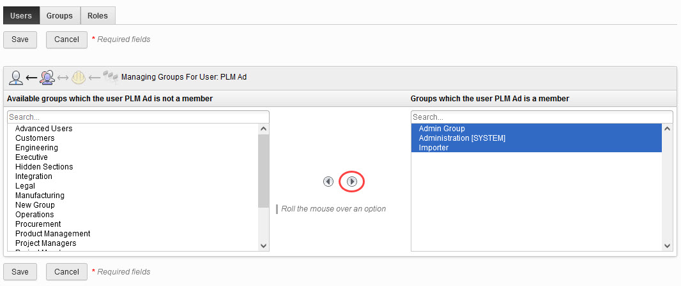Switch to the Groups tab
The width and height of the screenshot is (681, 286).
point(59,15)
